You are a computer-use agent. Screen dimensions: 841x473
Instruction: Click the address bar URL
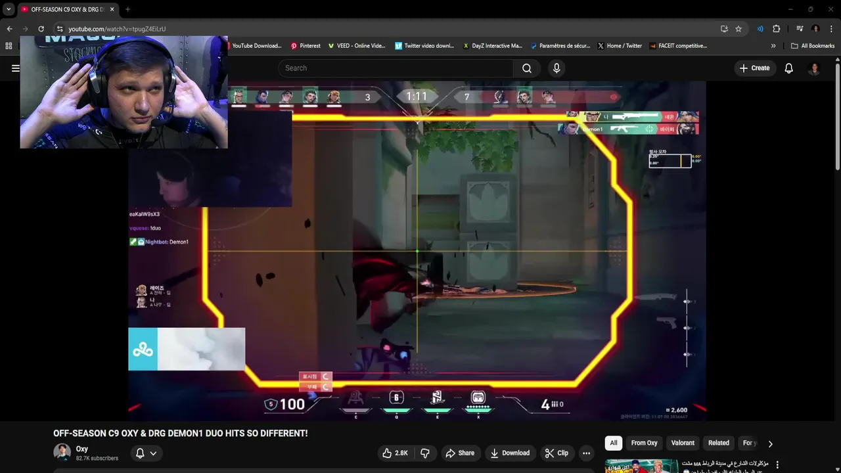click(117, 29)
